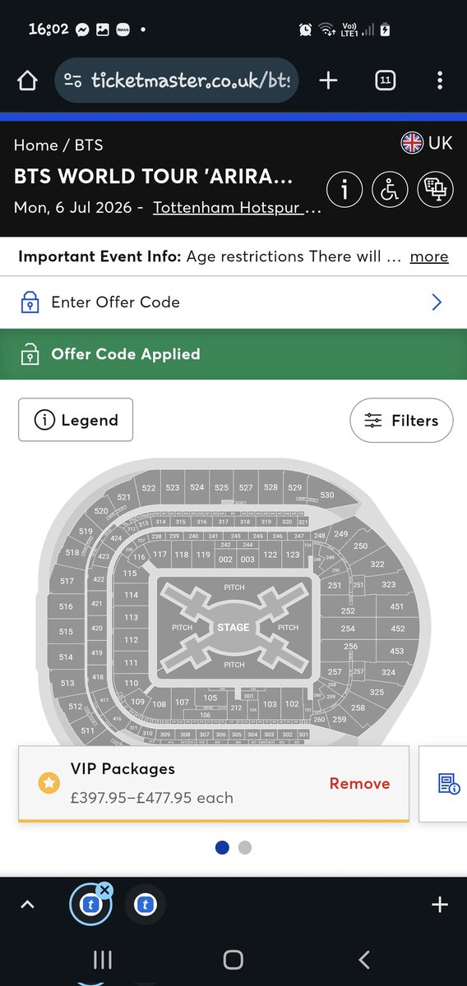
Task: Select the second carousel dot indicator
Action: (x=245, y=847)
